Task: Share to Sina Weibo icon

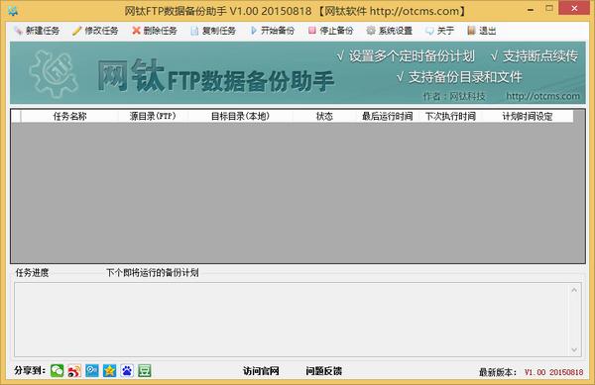Action: 74,370
